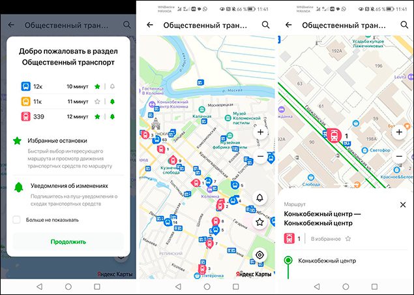Screen dimensions: 414x295
Task: Close the route info panel
Action: pyautogui.click(x=403, y=204)
